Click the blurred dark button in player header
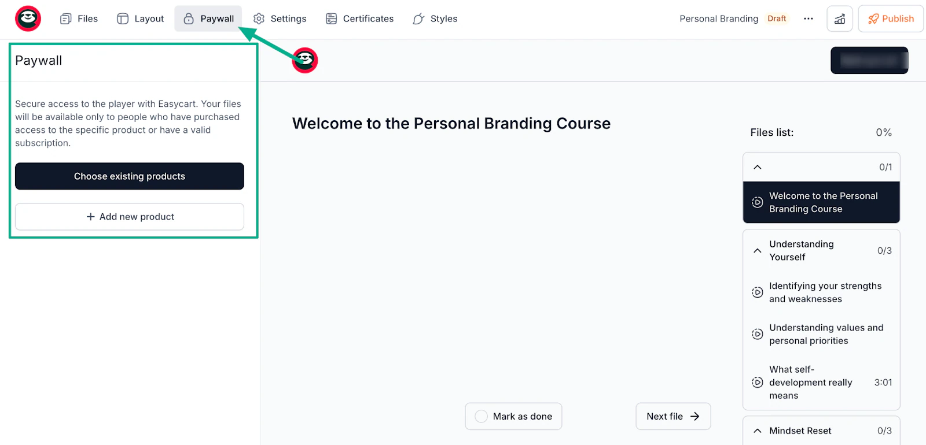Image resolution: width=926 pixels, height=445 pixels. pyautogui.click(x=869, y=60)
